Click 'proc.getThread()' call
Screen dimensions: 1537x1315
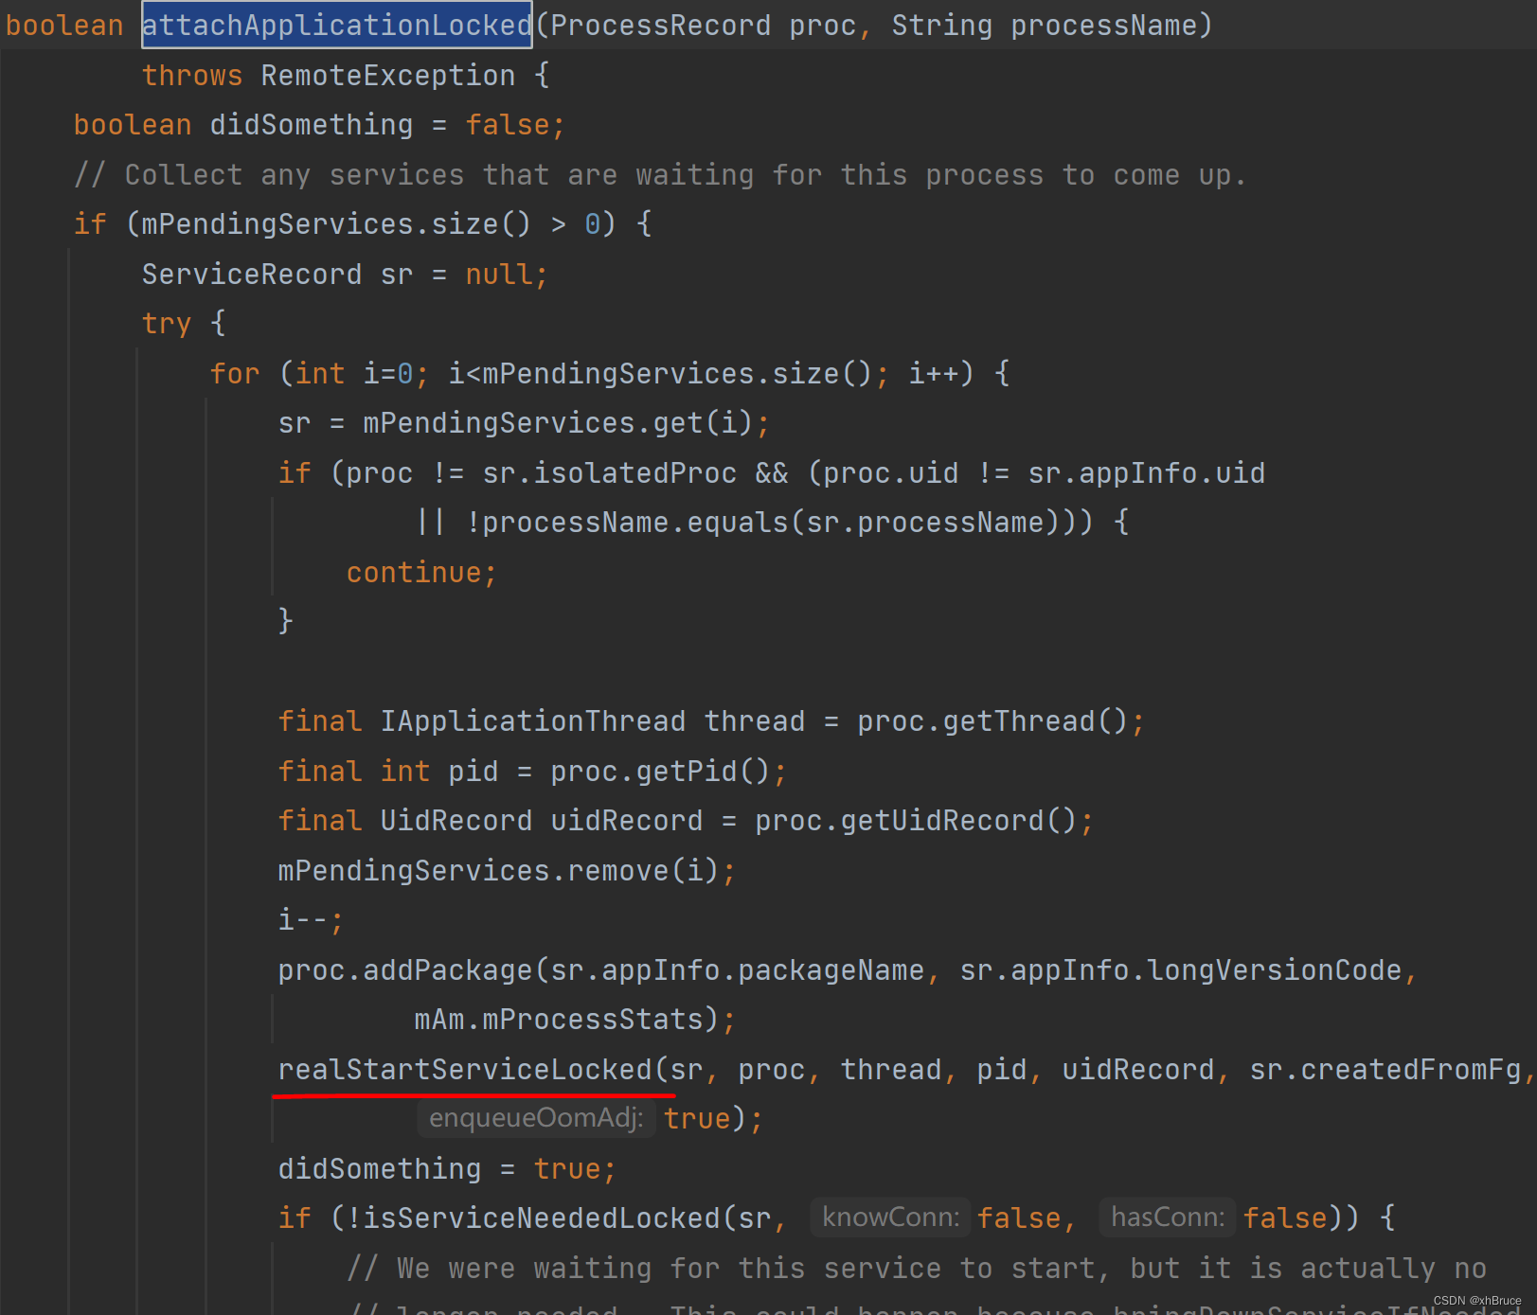(992, 721)
